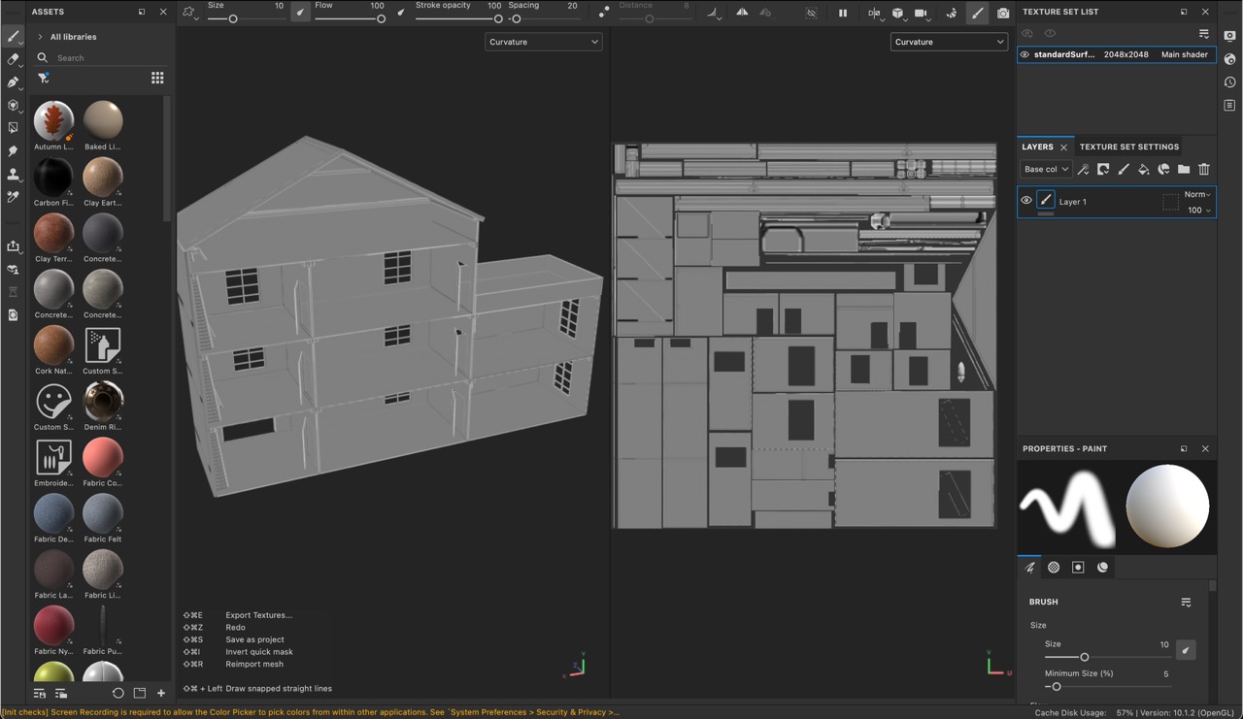The width and height of the screenshot is (1243, 719).
Task: Open Display settings icon on right dock
Action: (x=1229, y=38)
